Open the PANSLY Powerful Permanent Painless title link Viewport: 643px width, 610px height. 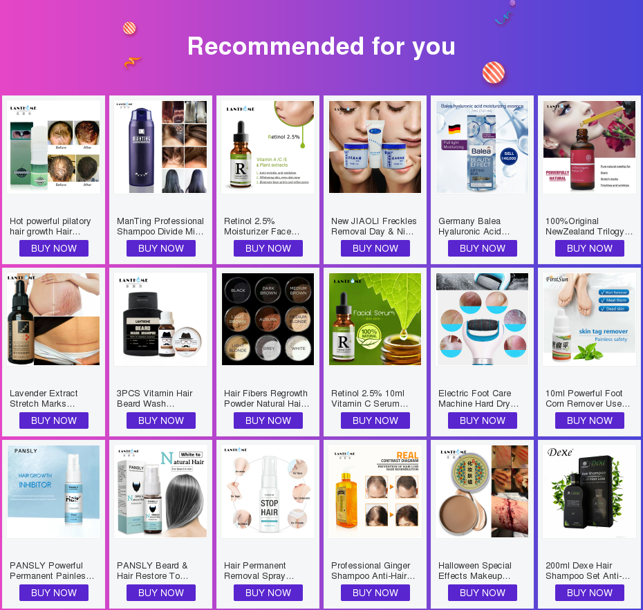point(52,571)
